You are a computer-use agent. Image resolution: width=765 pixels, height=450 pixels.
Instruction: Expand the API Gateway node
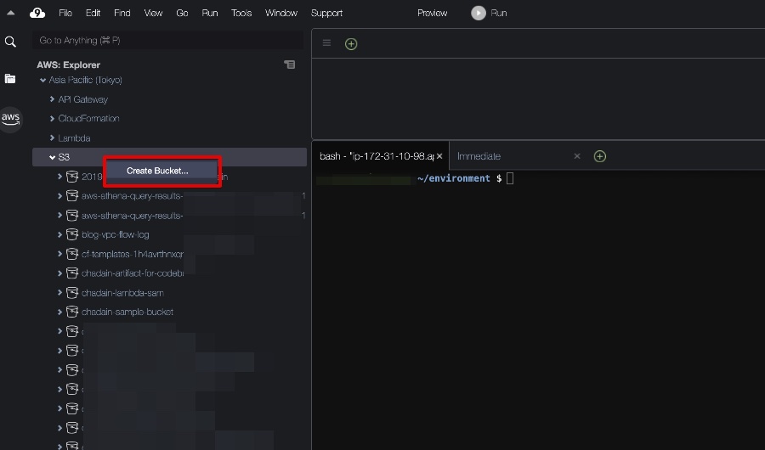(52, 99)
